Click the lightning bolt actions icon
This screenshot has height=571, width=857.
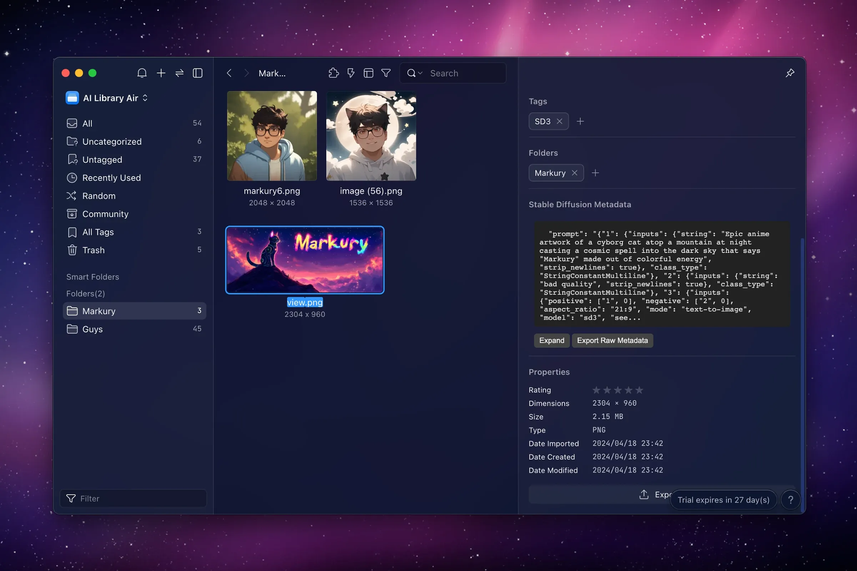coord(351,73)
